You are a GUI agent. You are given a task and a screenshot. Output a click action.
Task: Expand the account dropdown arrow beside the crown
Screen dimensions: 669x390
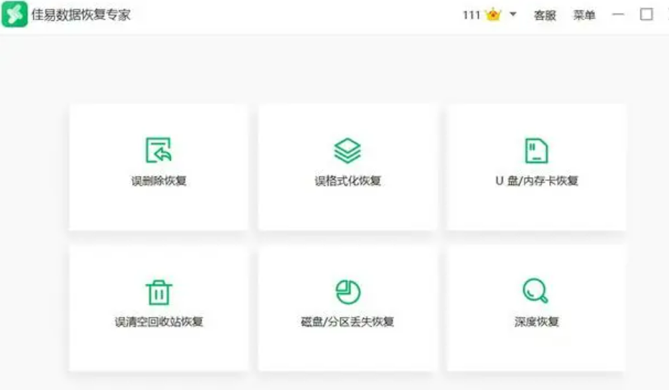tap(513, 15)
